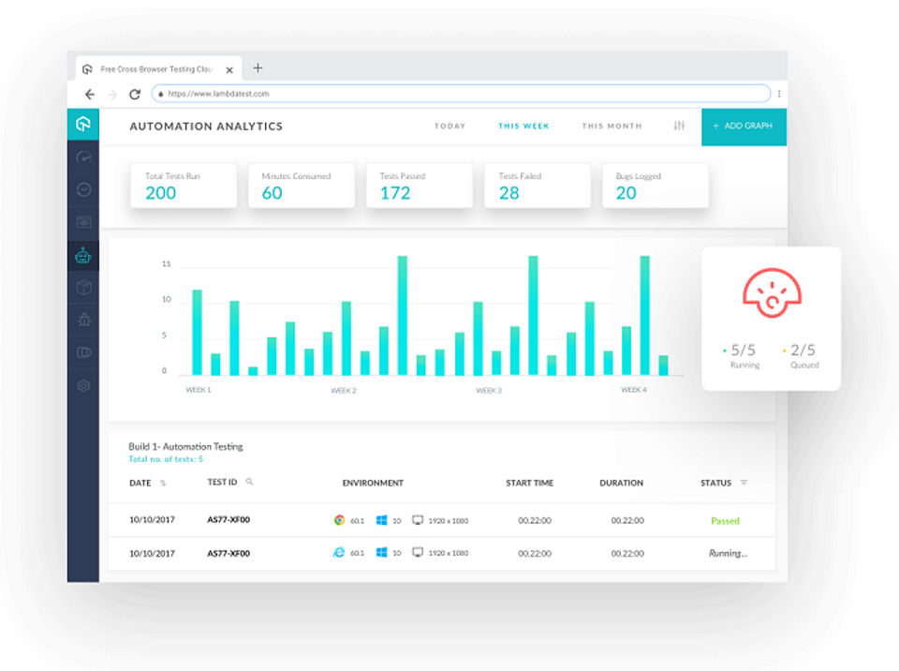This screenshot has width=899, height=671.
Task: Open the bug tracker sidebar icon
Action: tap(83, 320)
